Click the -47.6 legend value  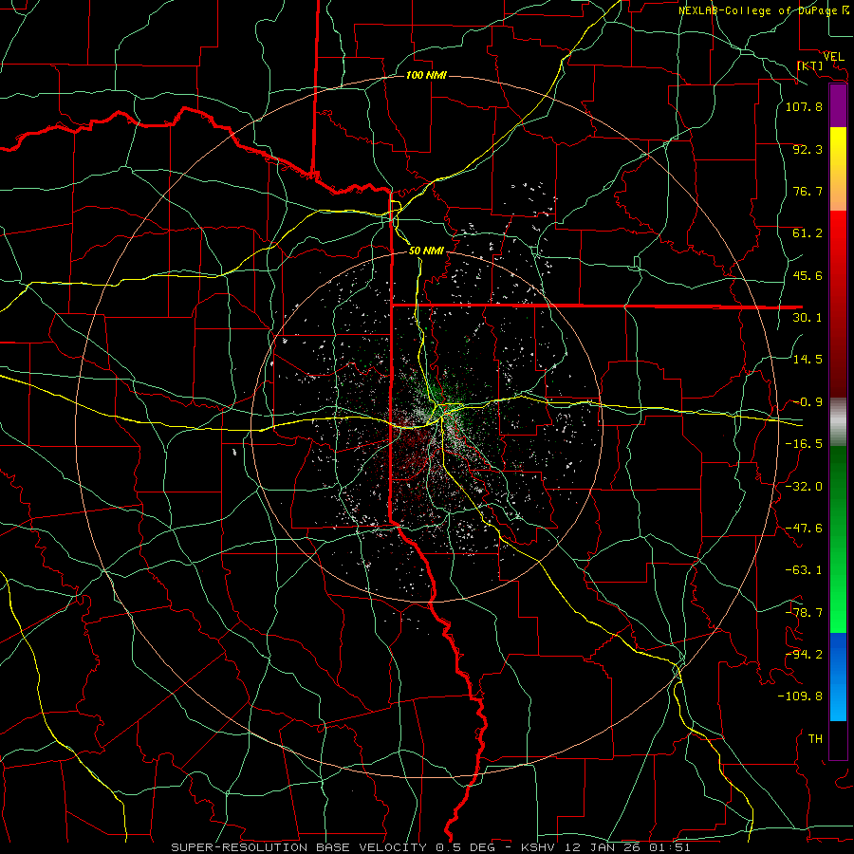[804, 529]
